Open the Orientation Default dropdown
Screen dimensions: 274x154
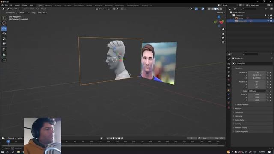coord(23,13)
